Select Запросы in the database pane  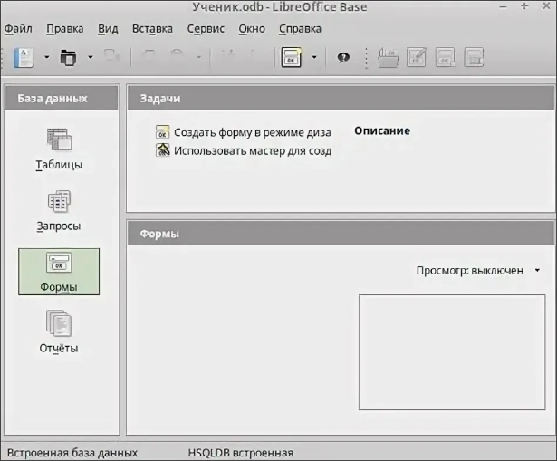[59, 211]
